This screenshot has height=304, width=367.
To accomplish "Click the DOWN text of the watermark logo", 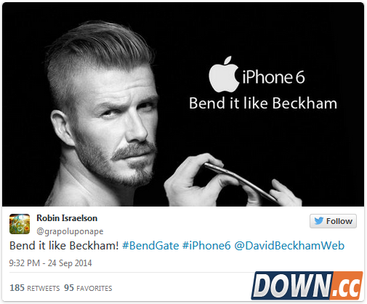I will pyautogui.click(x=292, y=285).
